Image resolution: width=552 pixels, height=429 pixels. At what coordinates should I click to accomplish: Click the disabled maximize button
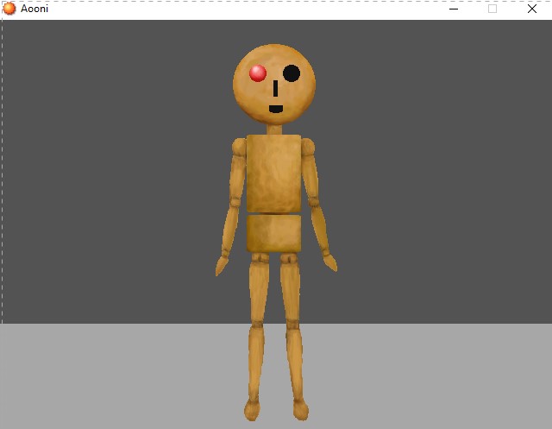click(492, 9)
